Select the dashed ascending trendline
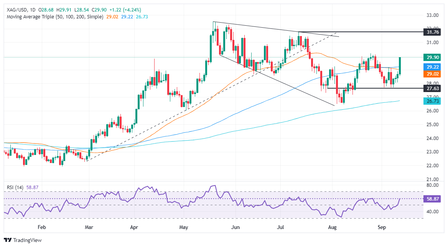This screenshot has width=448, height=247. 211,98
